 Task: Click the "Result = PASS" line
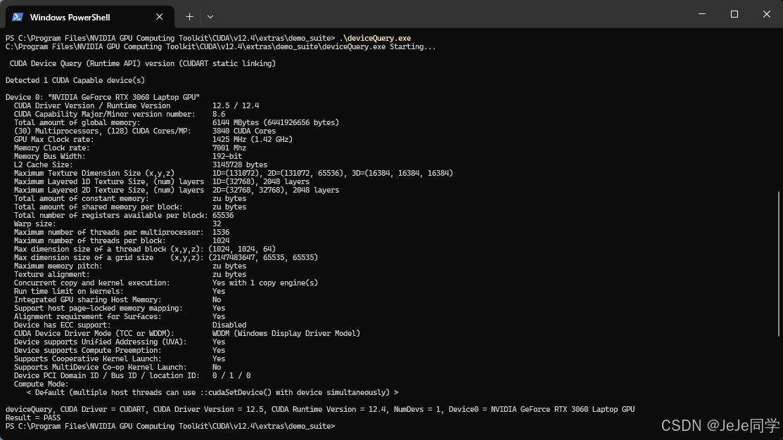tap(33, 418)
